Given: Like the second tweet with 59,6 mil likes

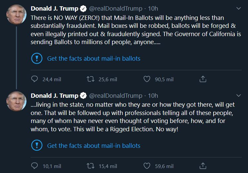Looking at the screenshot, I should click(147, 166).
